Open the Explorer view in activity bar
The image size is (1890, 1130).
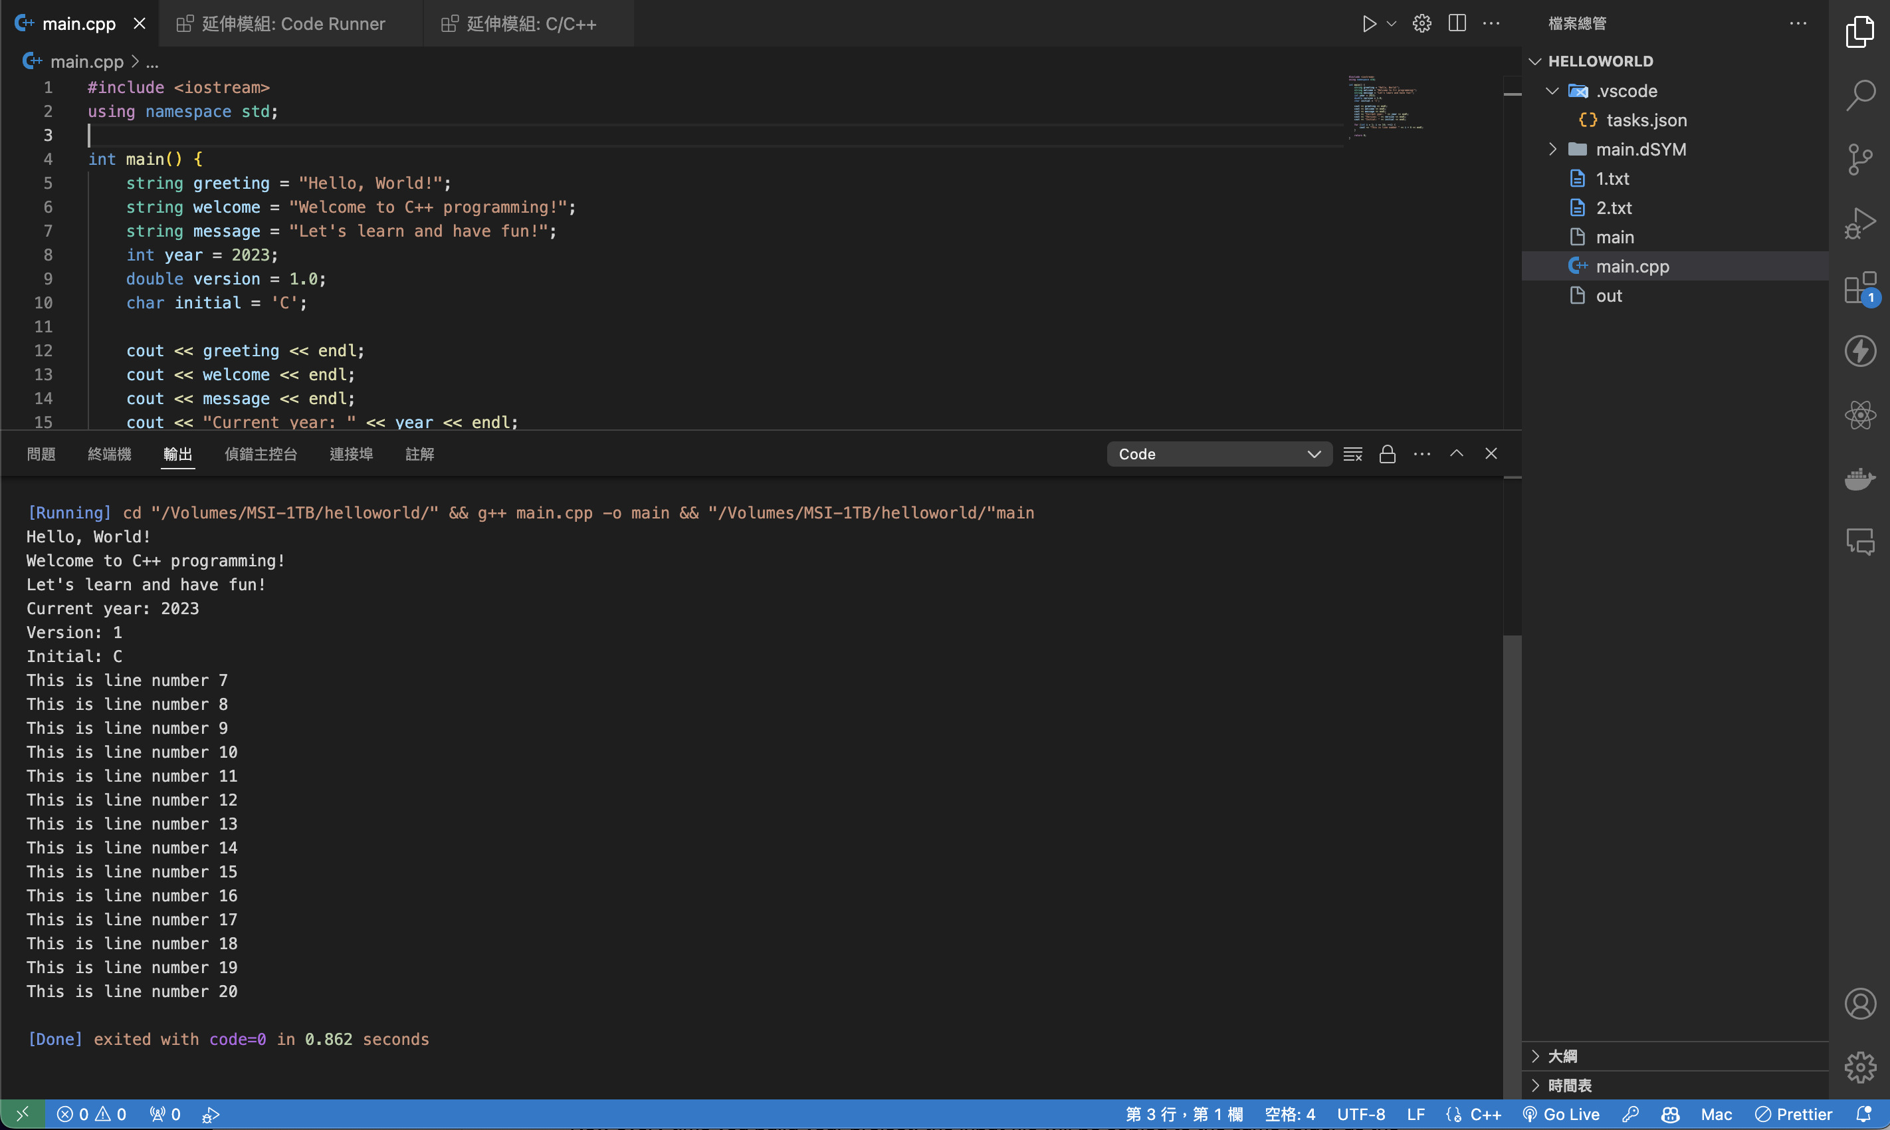tap(1859, 32)
